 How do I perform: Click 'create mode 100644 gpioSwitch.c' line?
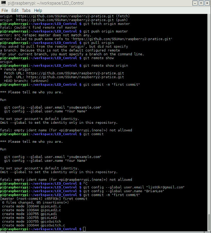(x=33, y=225)
